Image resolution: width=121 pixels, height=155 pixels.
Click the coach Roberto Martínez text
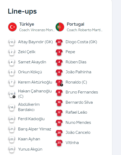pos(85,30)
